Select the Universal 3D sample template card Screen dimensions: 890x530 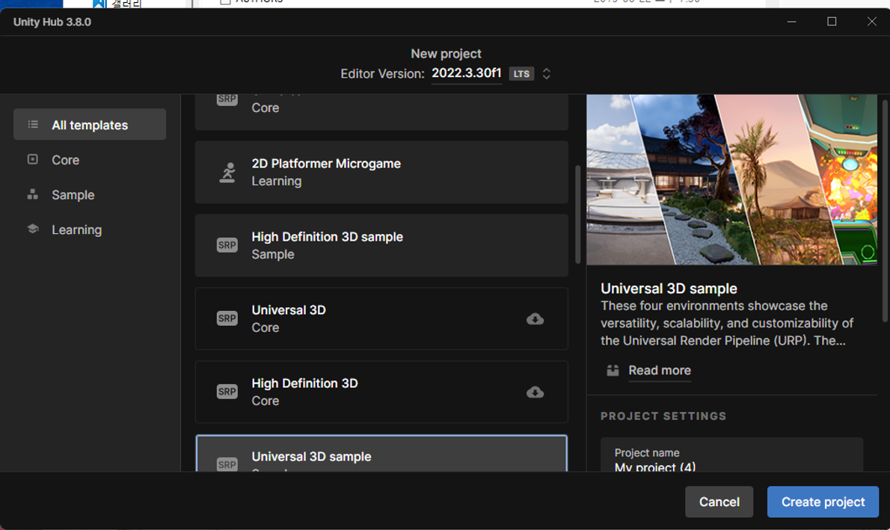point(381,454)
